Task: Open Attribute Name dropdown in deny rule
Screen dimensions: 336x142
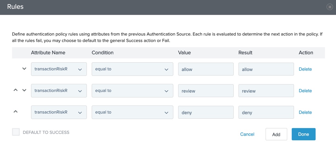Action: tap(59, 112)
